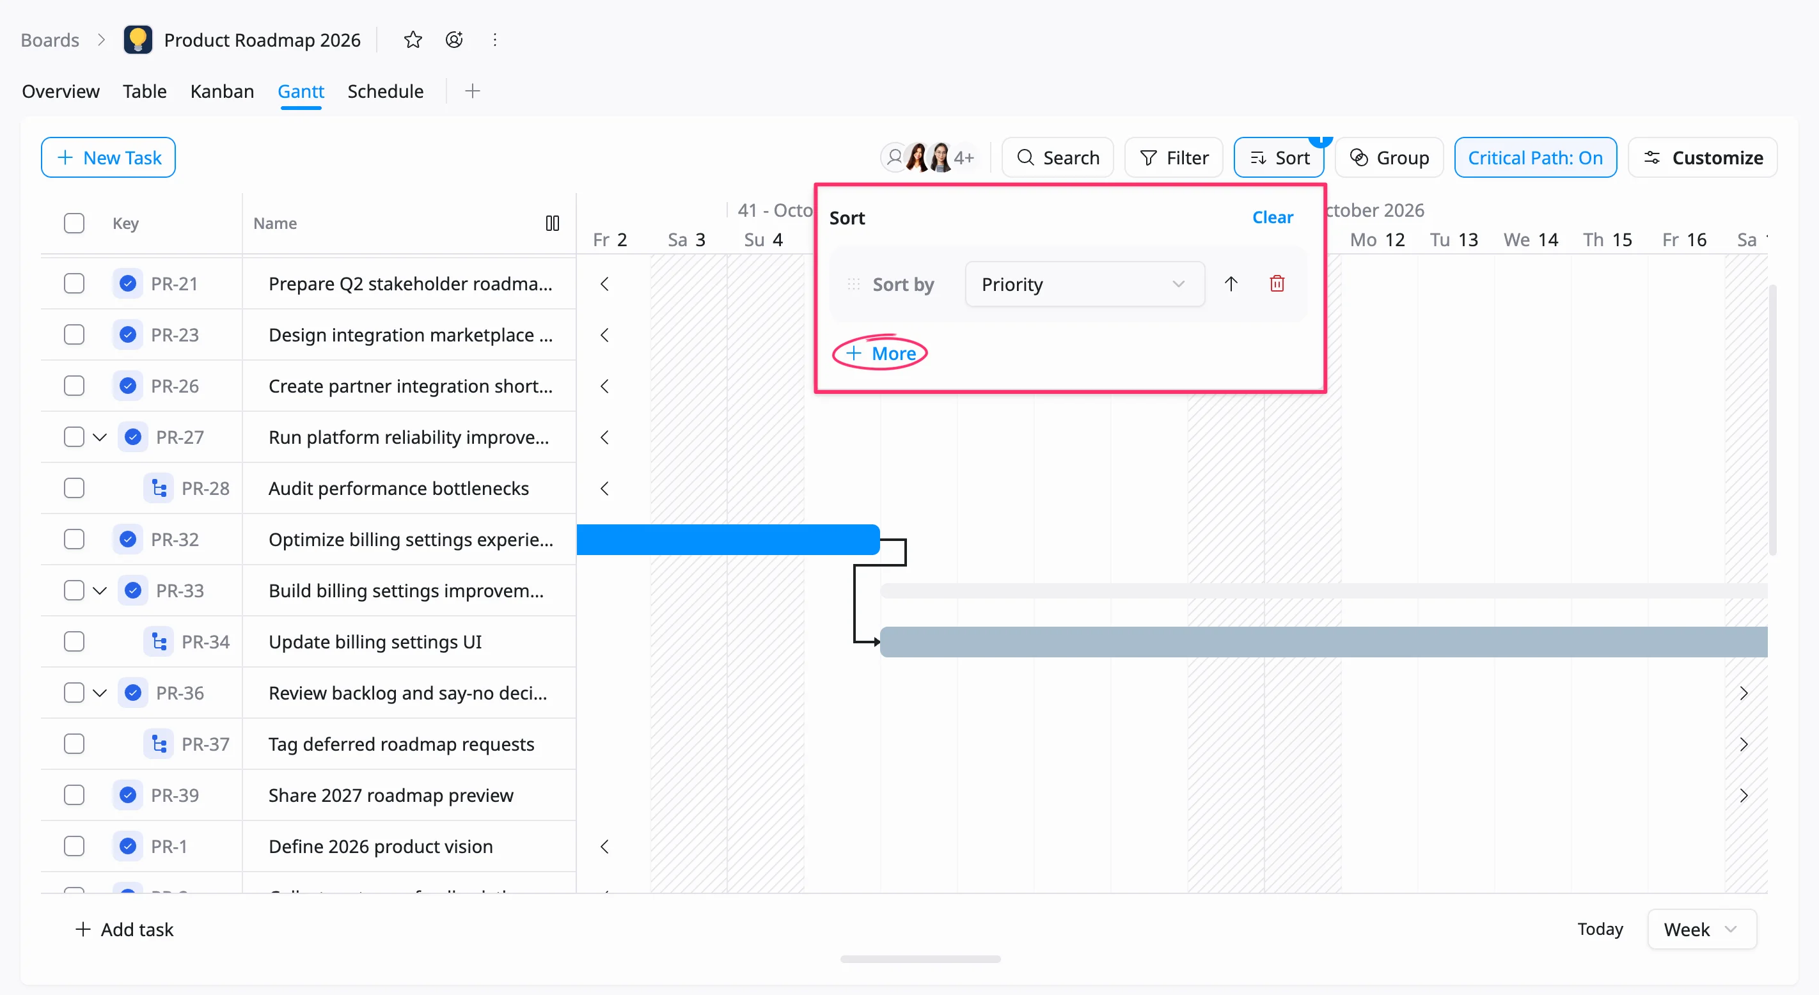Open the Priority sort field dropdown
This screenshot has height=995, width=1819.
(x=1084, y=284)
